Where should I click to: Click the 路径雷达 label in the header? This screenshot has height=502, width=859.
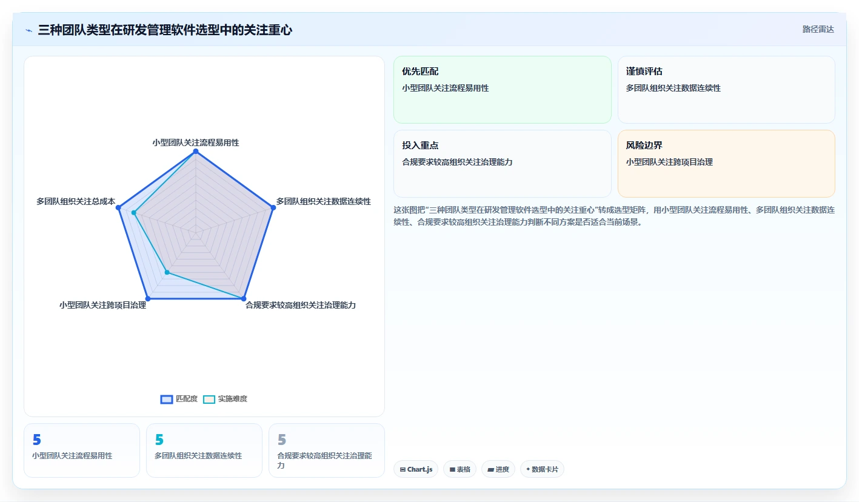click(x=818, y=29)
